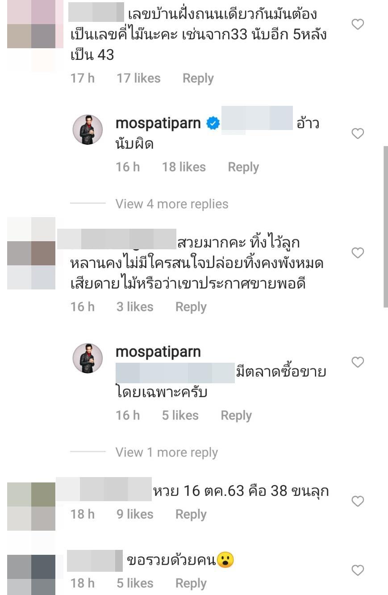Image resolution: width=388 pixels, height=595 pixels.
Task: Tap heart on comment starting สวยมากคะ
Action: (358, 253)
